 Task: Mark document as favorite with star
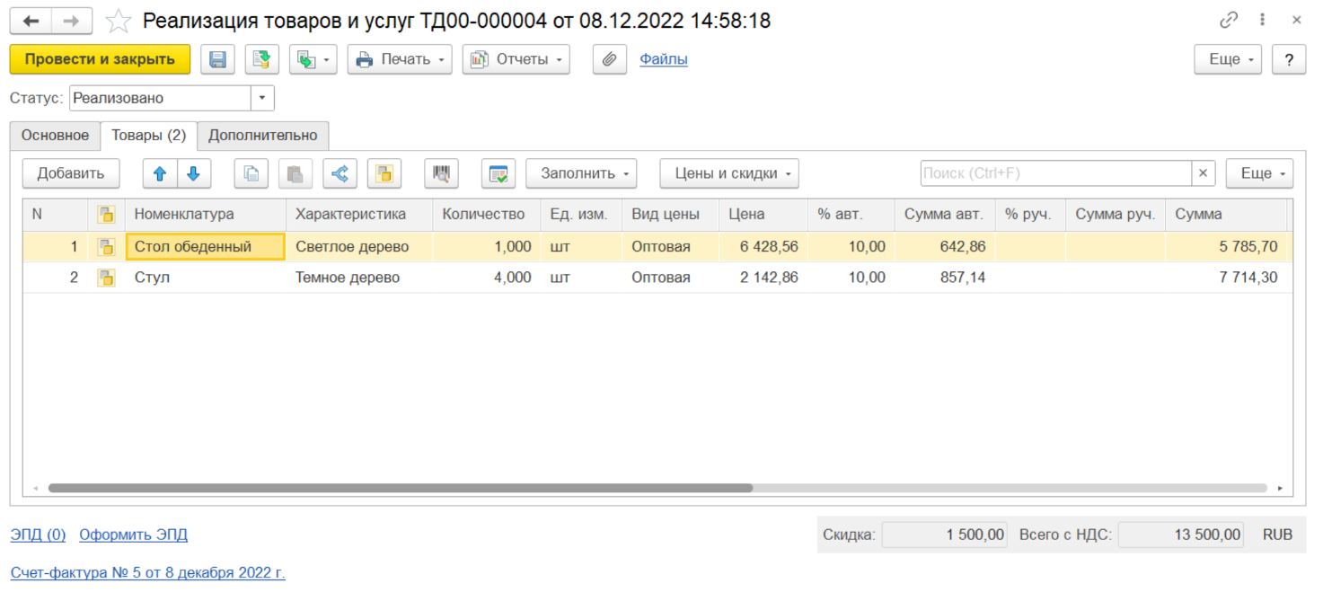click(x=118, y=21)
